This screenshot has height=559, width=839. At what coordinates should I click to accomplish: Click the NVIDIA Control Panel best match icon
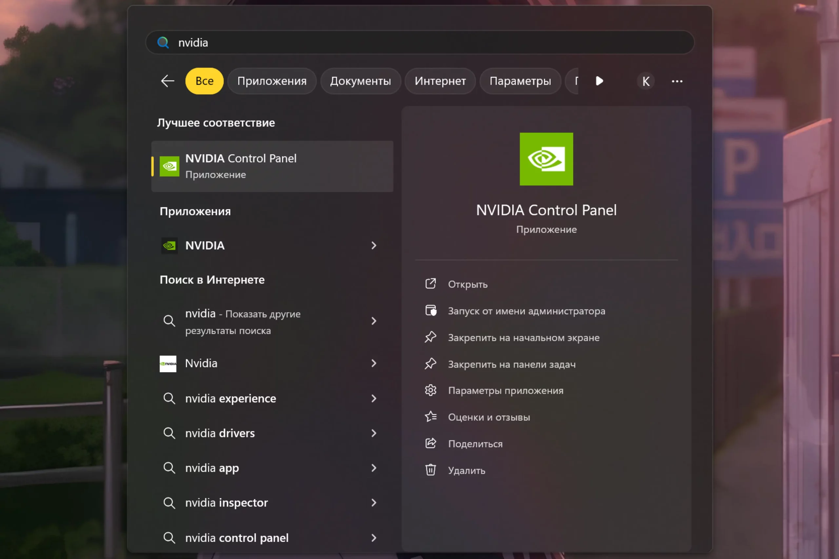coord(169,166)
